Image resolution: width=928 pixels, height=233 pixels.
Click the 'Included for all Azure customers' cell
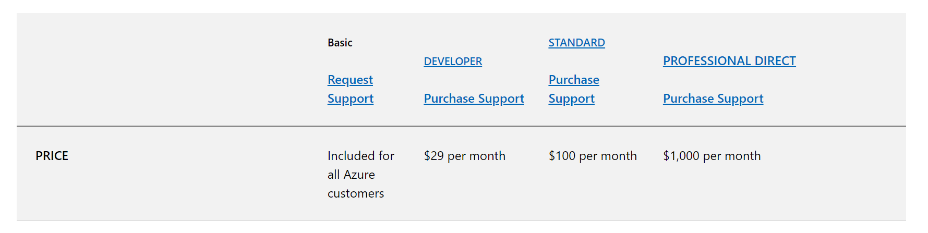pyautogui.click(x=361, y=175)
